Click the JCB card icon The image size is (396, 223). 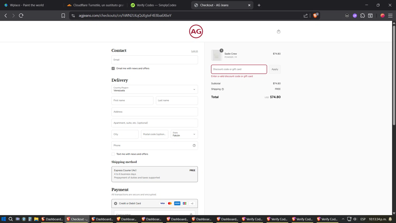[x=185, y=203]
